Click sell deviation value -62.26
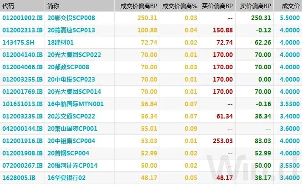Image resolution: width=302 pixels, height=185 pixels. pyautogui.click(x=262, y=42)
